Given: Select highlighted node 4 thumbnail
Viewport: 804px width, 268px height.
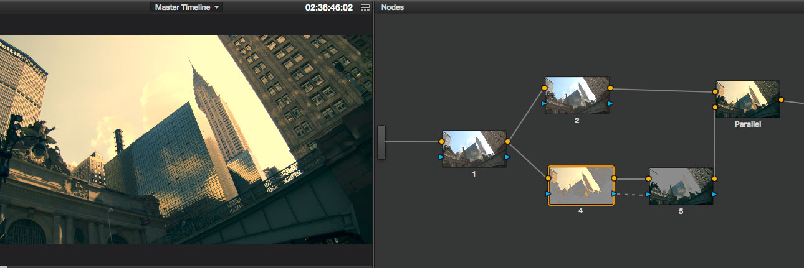Looking at the screenshot, I should [x=581, y=185].
